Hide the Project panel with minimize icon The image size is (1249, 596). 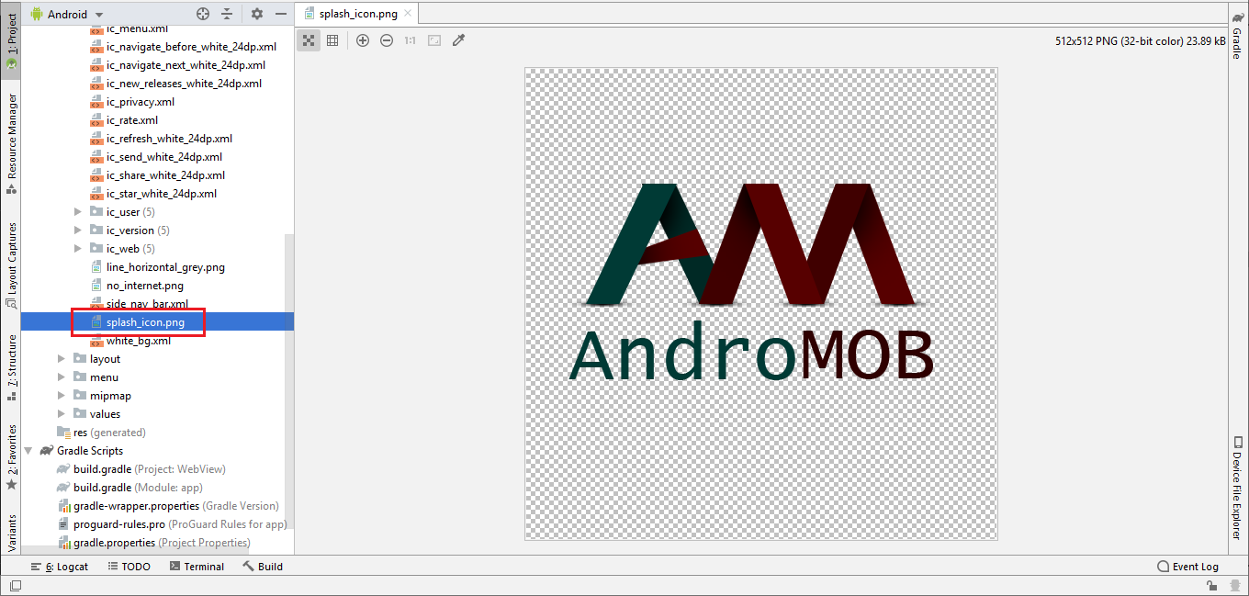(x=281, y=14)
